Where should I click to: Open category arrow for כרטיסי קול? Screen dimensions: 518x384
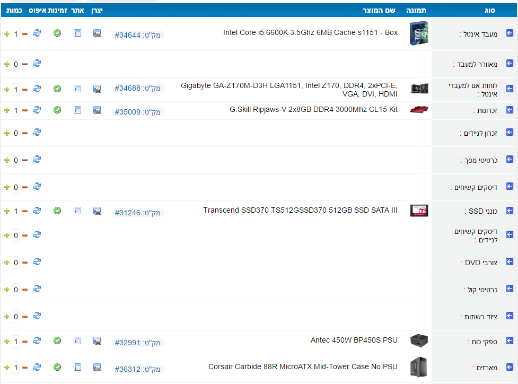(x=510, y=289)
